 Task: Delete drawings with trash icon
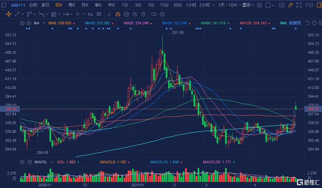click(x=143, y=14)
